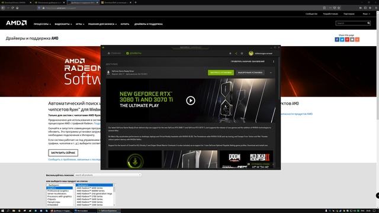379x213 pixels.
Task: Click the download icon beside GeForce Game Ready Driver
Action: [x=108, y=72]
